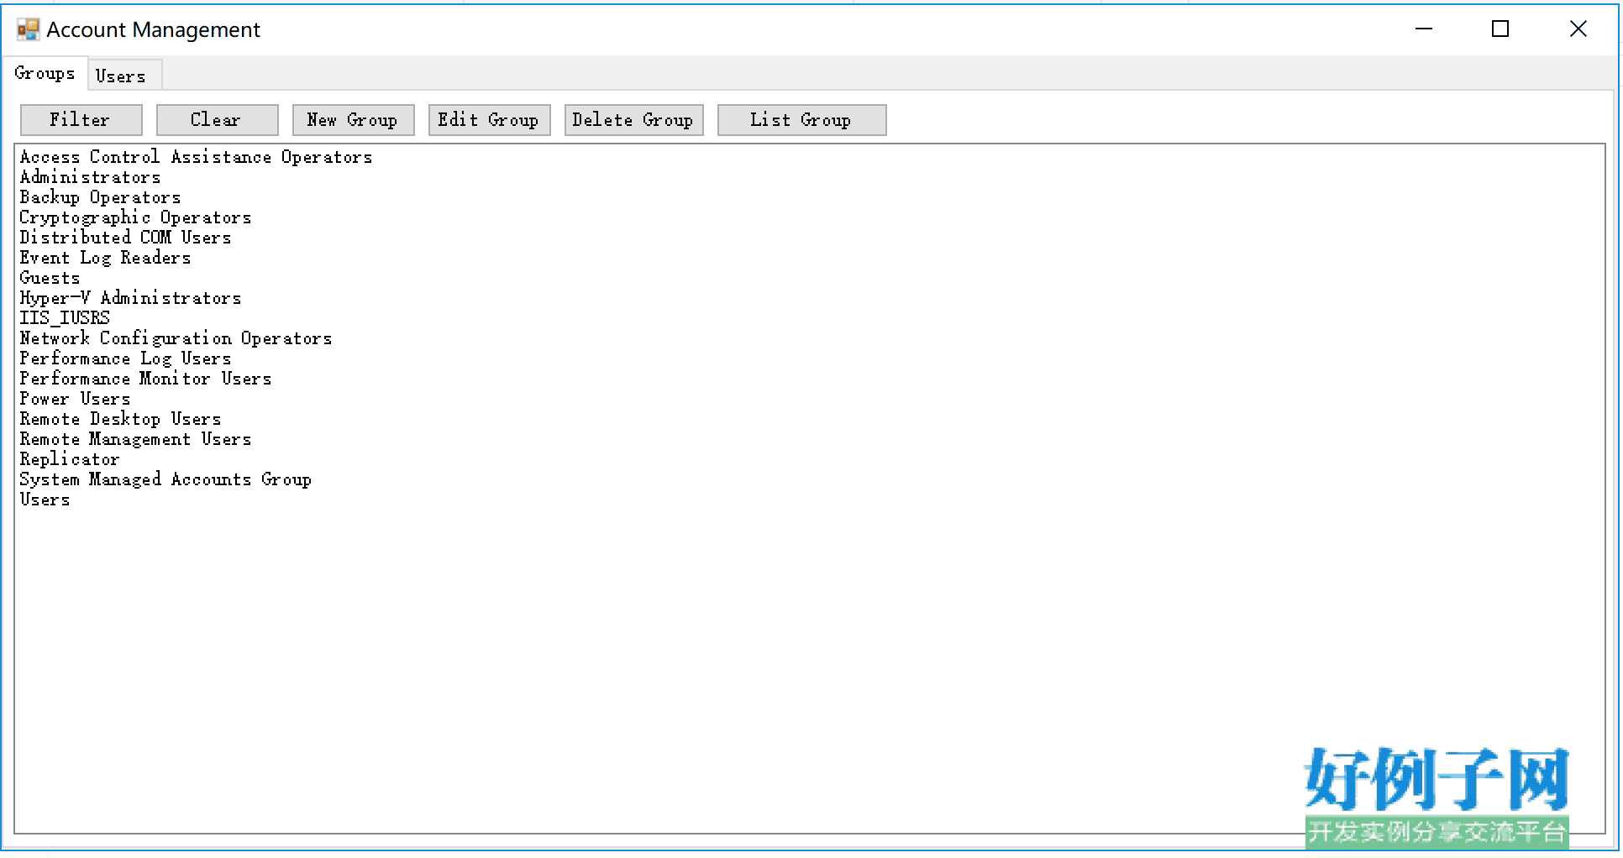
Task: Switch to the Groups tab
Action: (x=45, y=73)
